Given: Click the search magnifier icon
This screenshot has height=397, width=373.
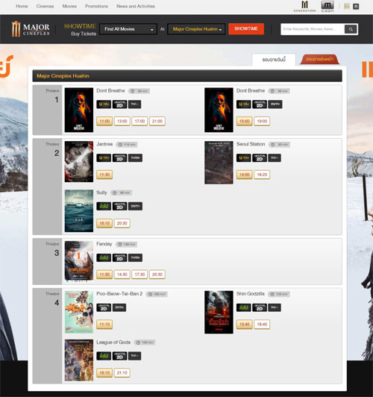Looking at the screenshot, I should [x=351, y=29].
